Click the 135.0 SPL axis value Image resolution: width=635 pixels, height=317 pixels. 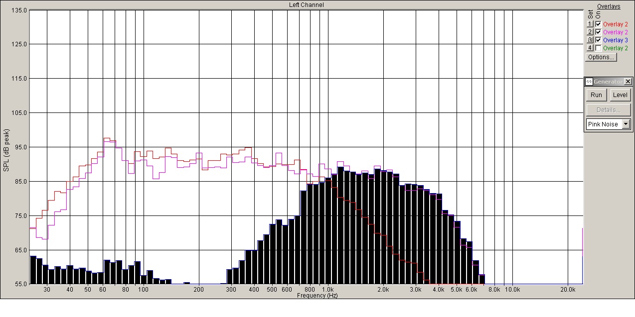[19, 10]
